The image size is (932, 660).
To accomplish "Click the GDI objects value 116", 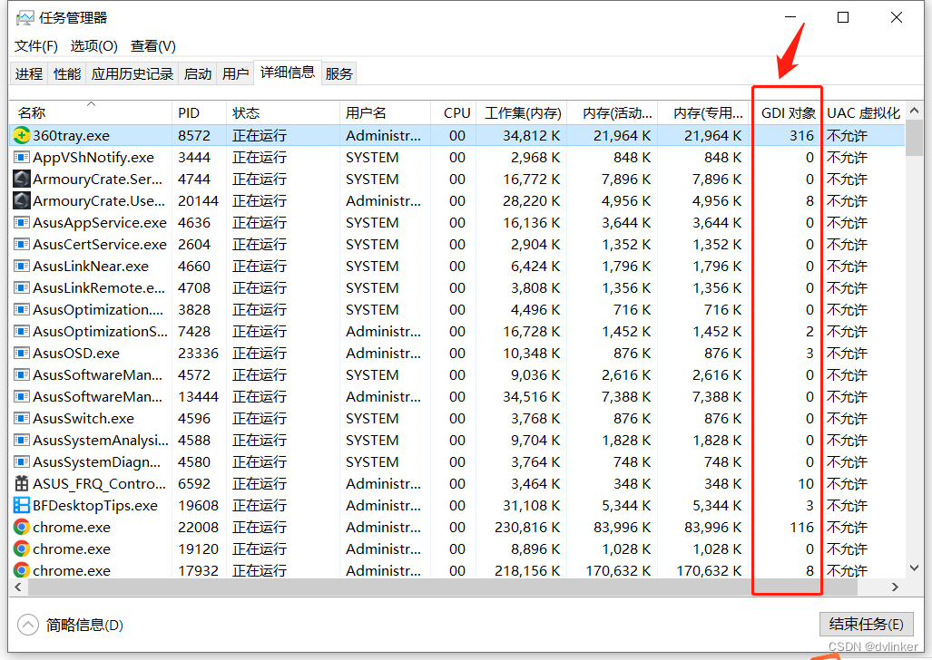I will (802, 527).
